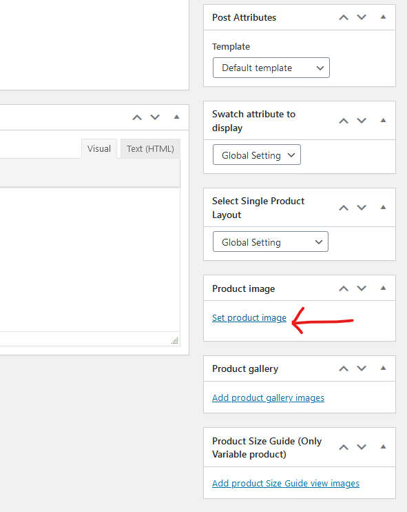
Task: Open the Default template dropdown
Action: tap(271, 68)
